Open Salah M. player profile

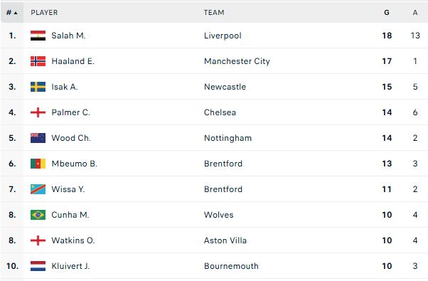pyautogui.click(x=68, y=36)
